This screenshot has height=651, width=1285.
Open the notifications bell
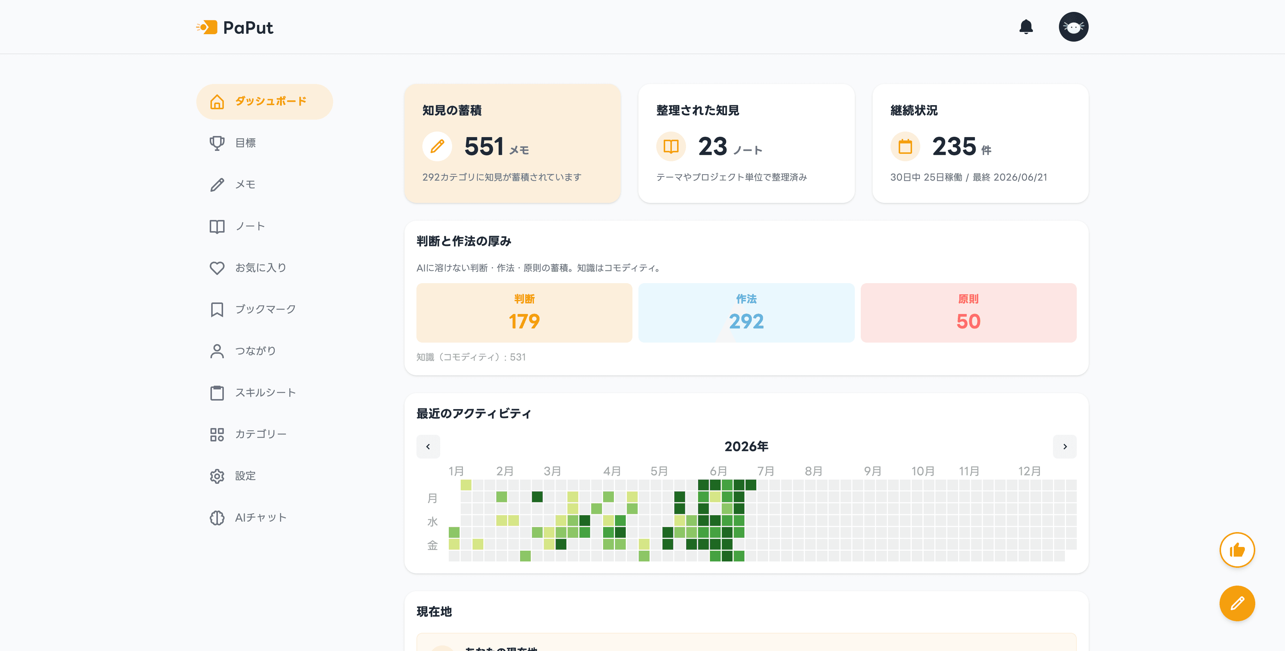pos(1025,27)
